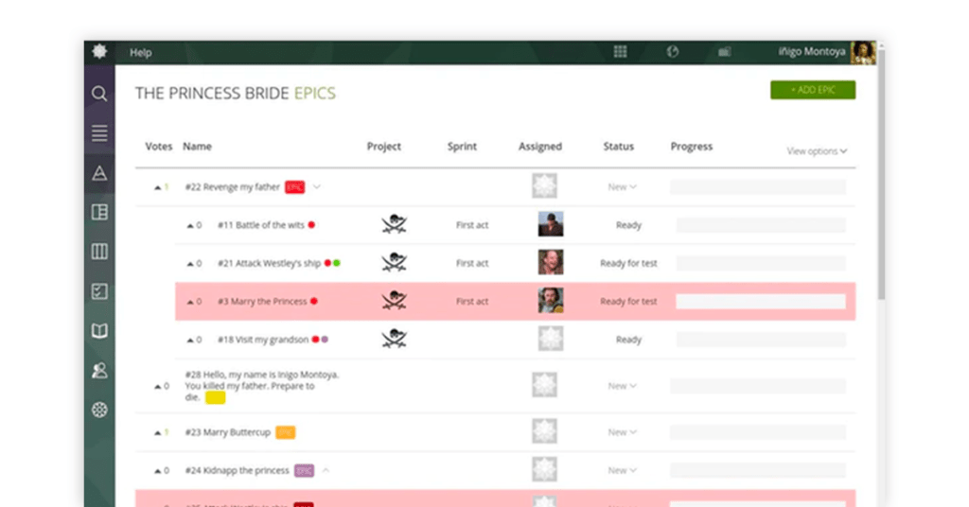The height and width of the screenshot is (507, 969).
Task: Open the Admin settings wheel in sidebar
Action: [98, 410]
